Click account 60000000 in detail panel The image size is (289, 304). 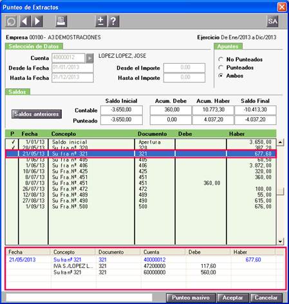pyautogui.click(x=154, y=272)
